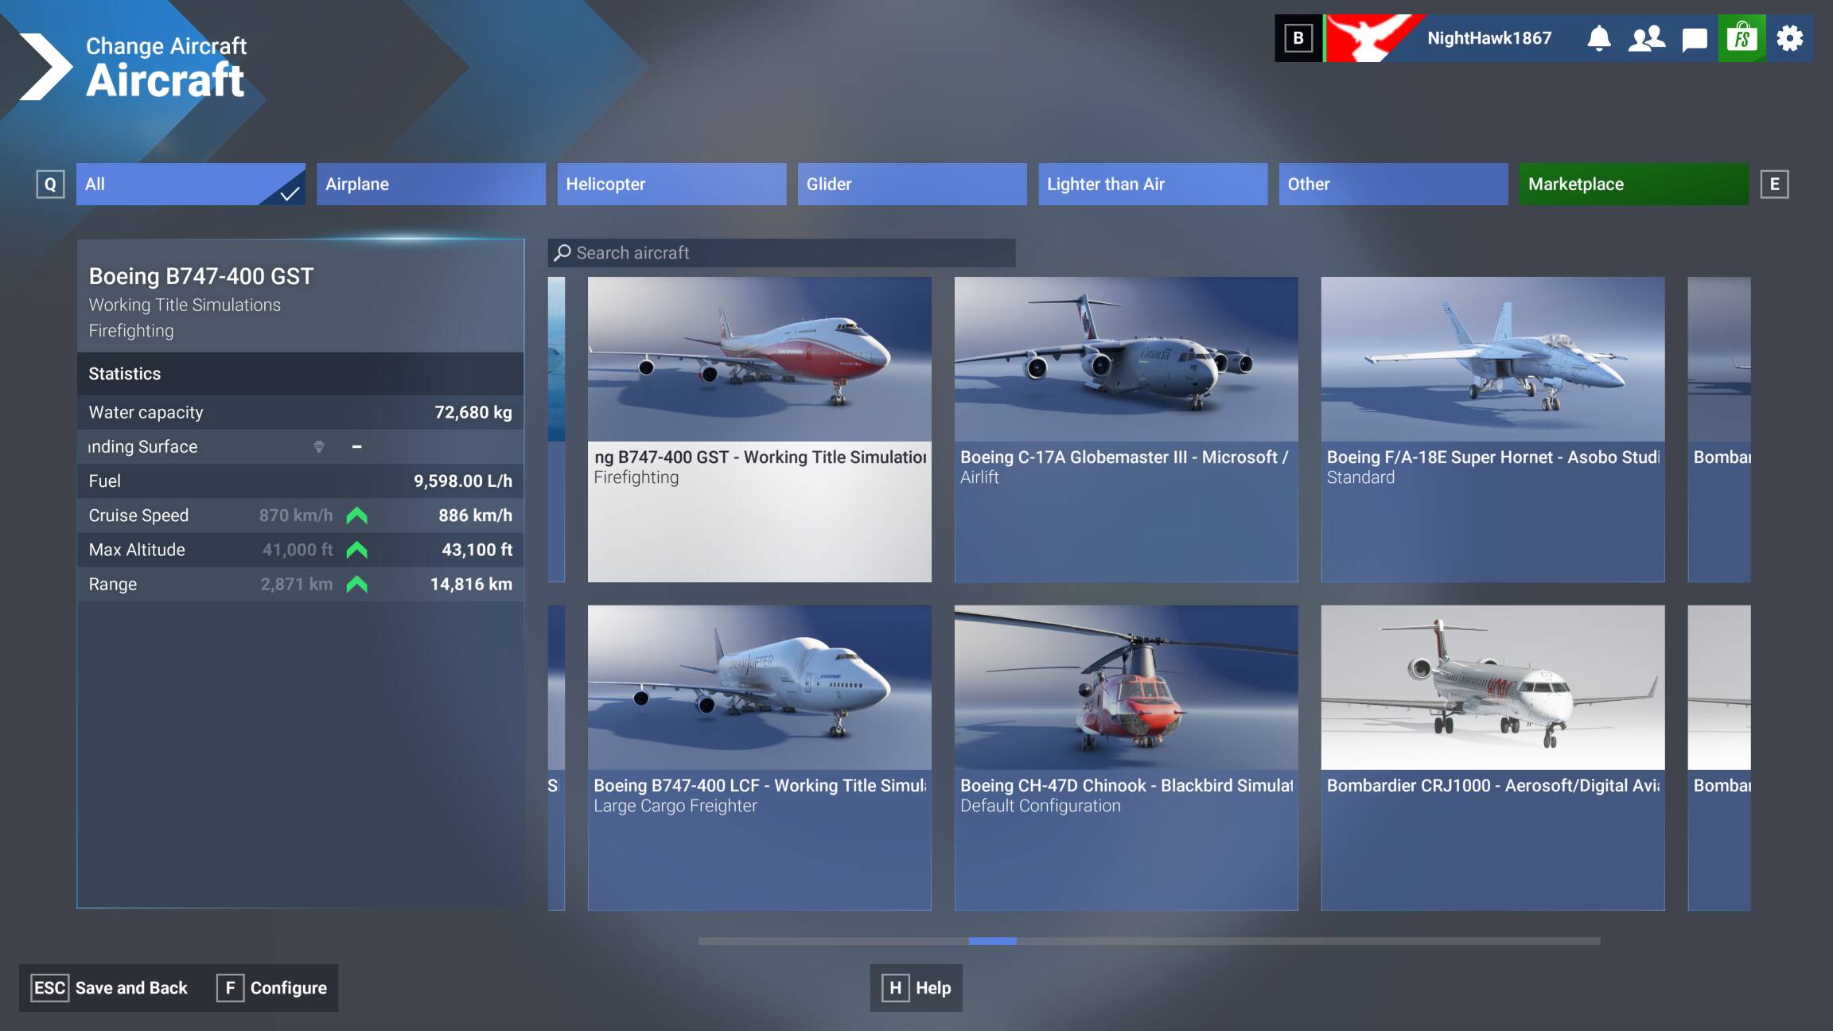This screenshot has width=1833, height=1031.
Task: Click the 2,871 km comparison value
Action: click(x=297, y=585)
